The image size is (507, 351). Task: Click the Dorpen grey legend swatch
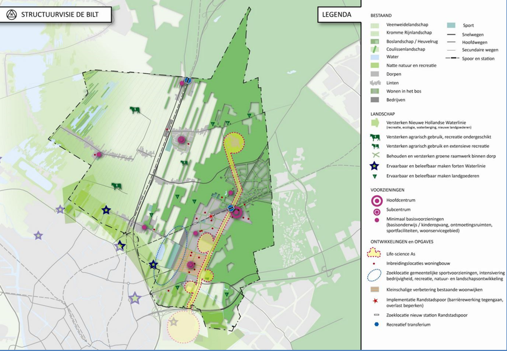375,74
